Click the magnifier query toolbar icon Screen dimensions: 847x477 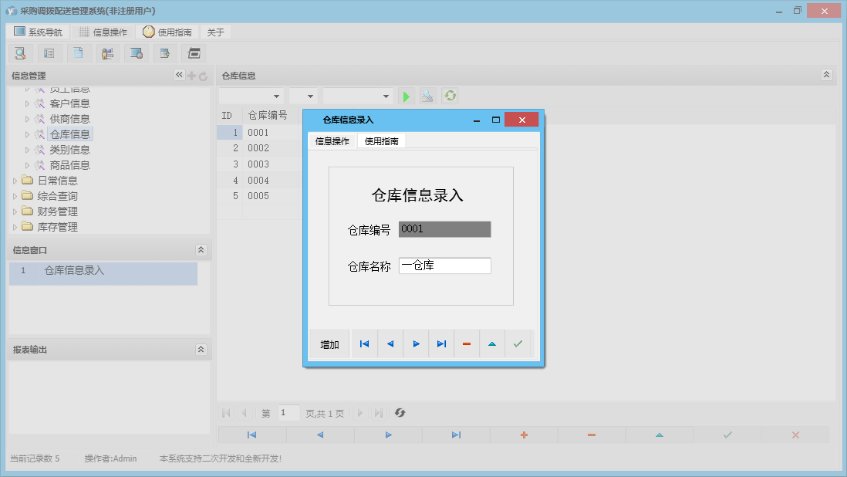[20, 52]
